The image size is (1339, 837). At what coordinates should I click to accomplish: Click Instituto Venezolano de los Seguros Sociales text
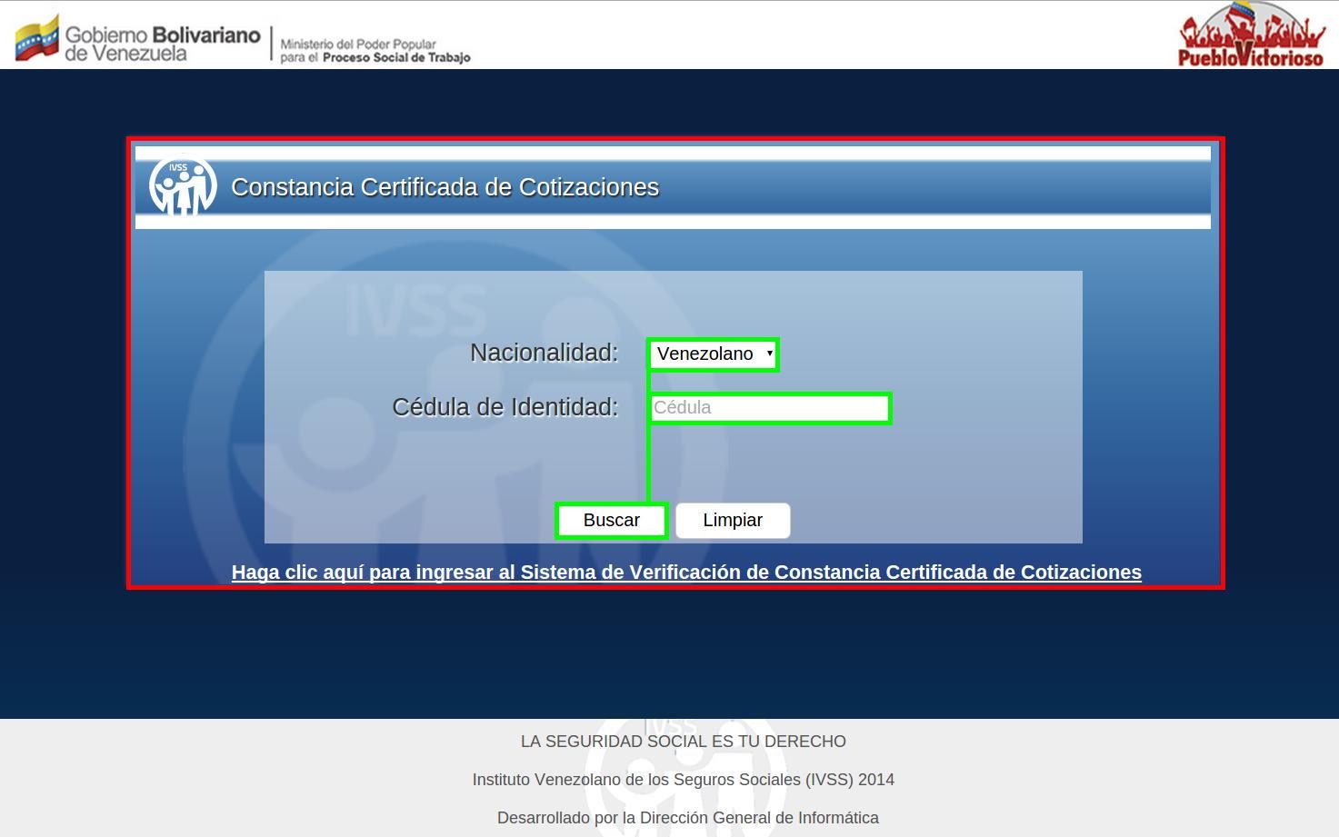tap(684, 780)
